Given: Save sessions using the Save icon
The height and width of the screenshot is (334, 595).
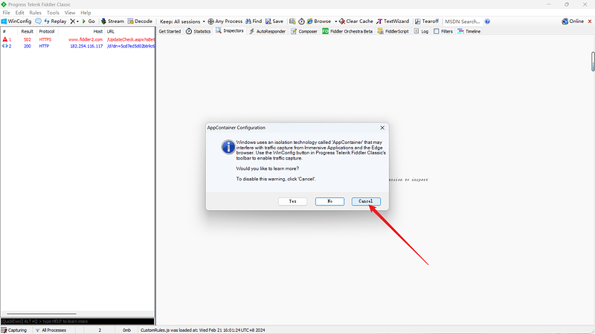Looking at the screenshot, I should coord(274,22).
